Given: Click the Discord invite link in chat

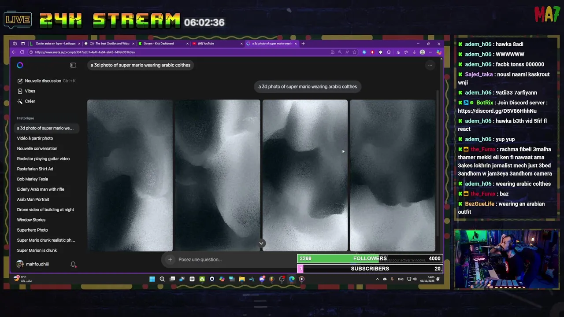Looking at the screenshot, I should pos(497,111).
